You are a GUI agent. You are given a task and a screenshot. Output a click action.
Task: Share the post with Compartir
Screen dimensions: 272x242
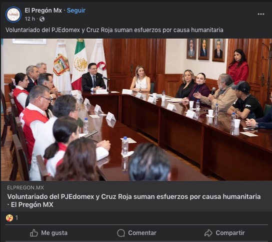point(224,233)
